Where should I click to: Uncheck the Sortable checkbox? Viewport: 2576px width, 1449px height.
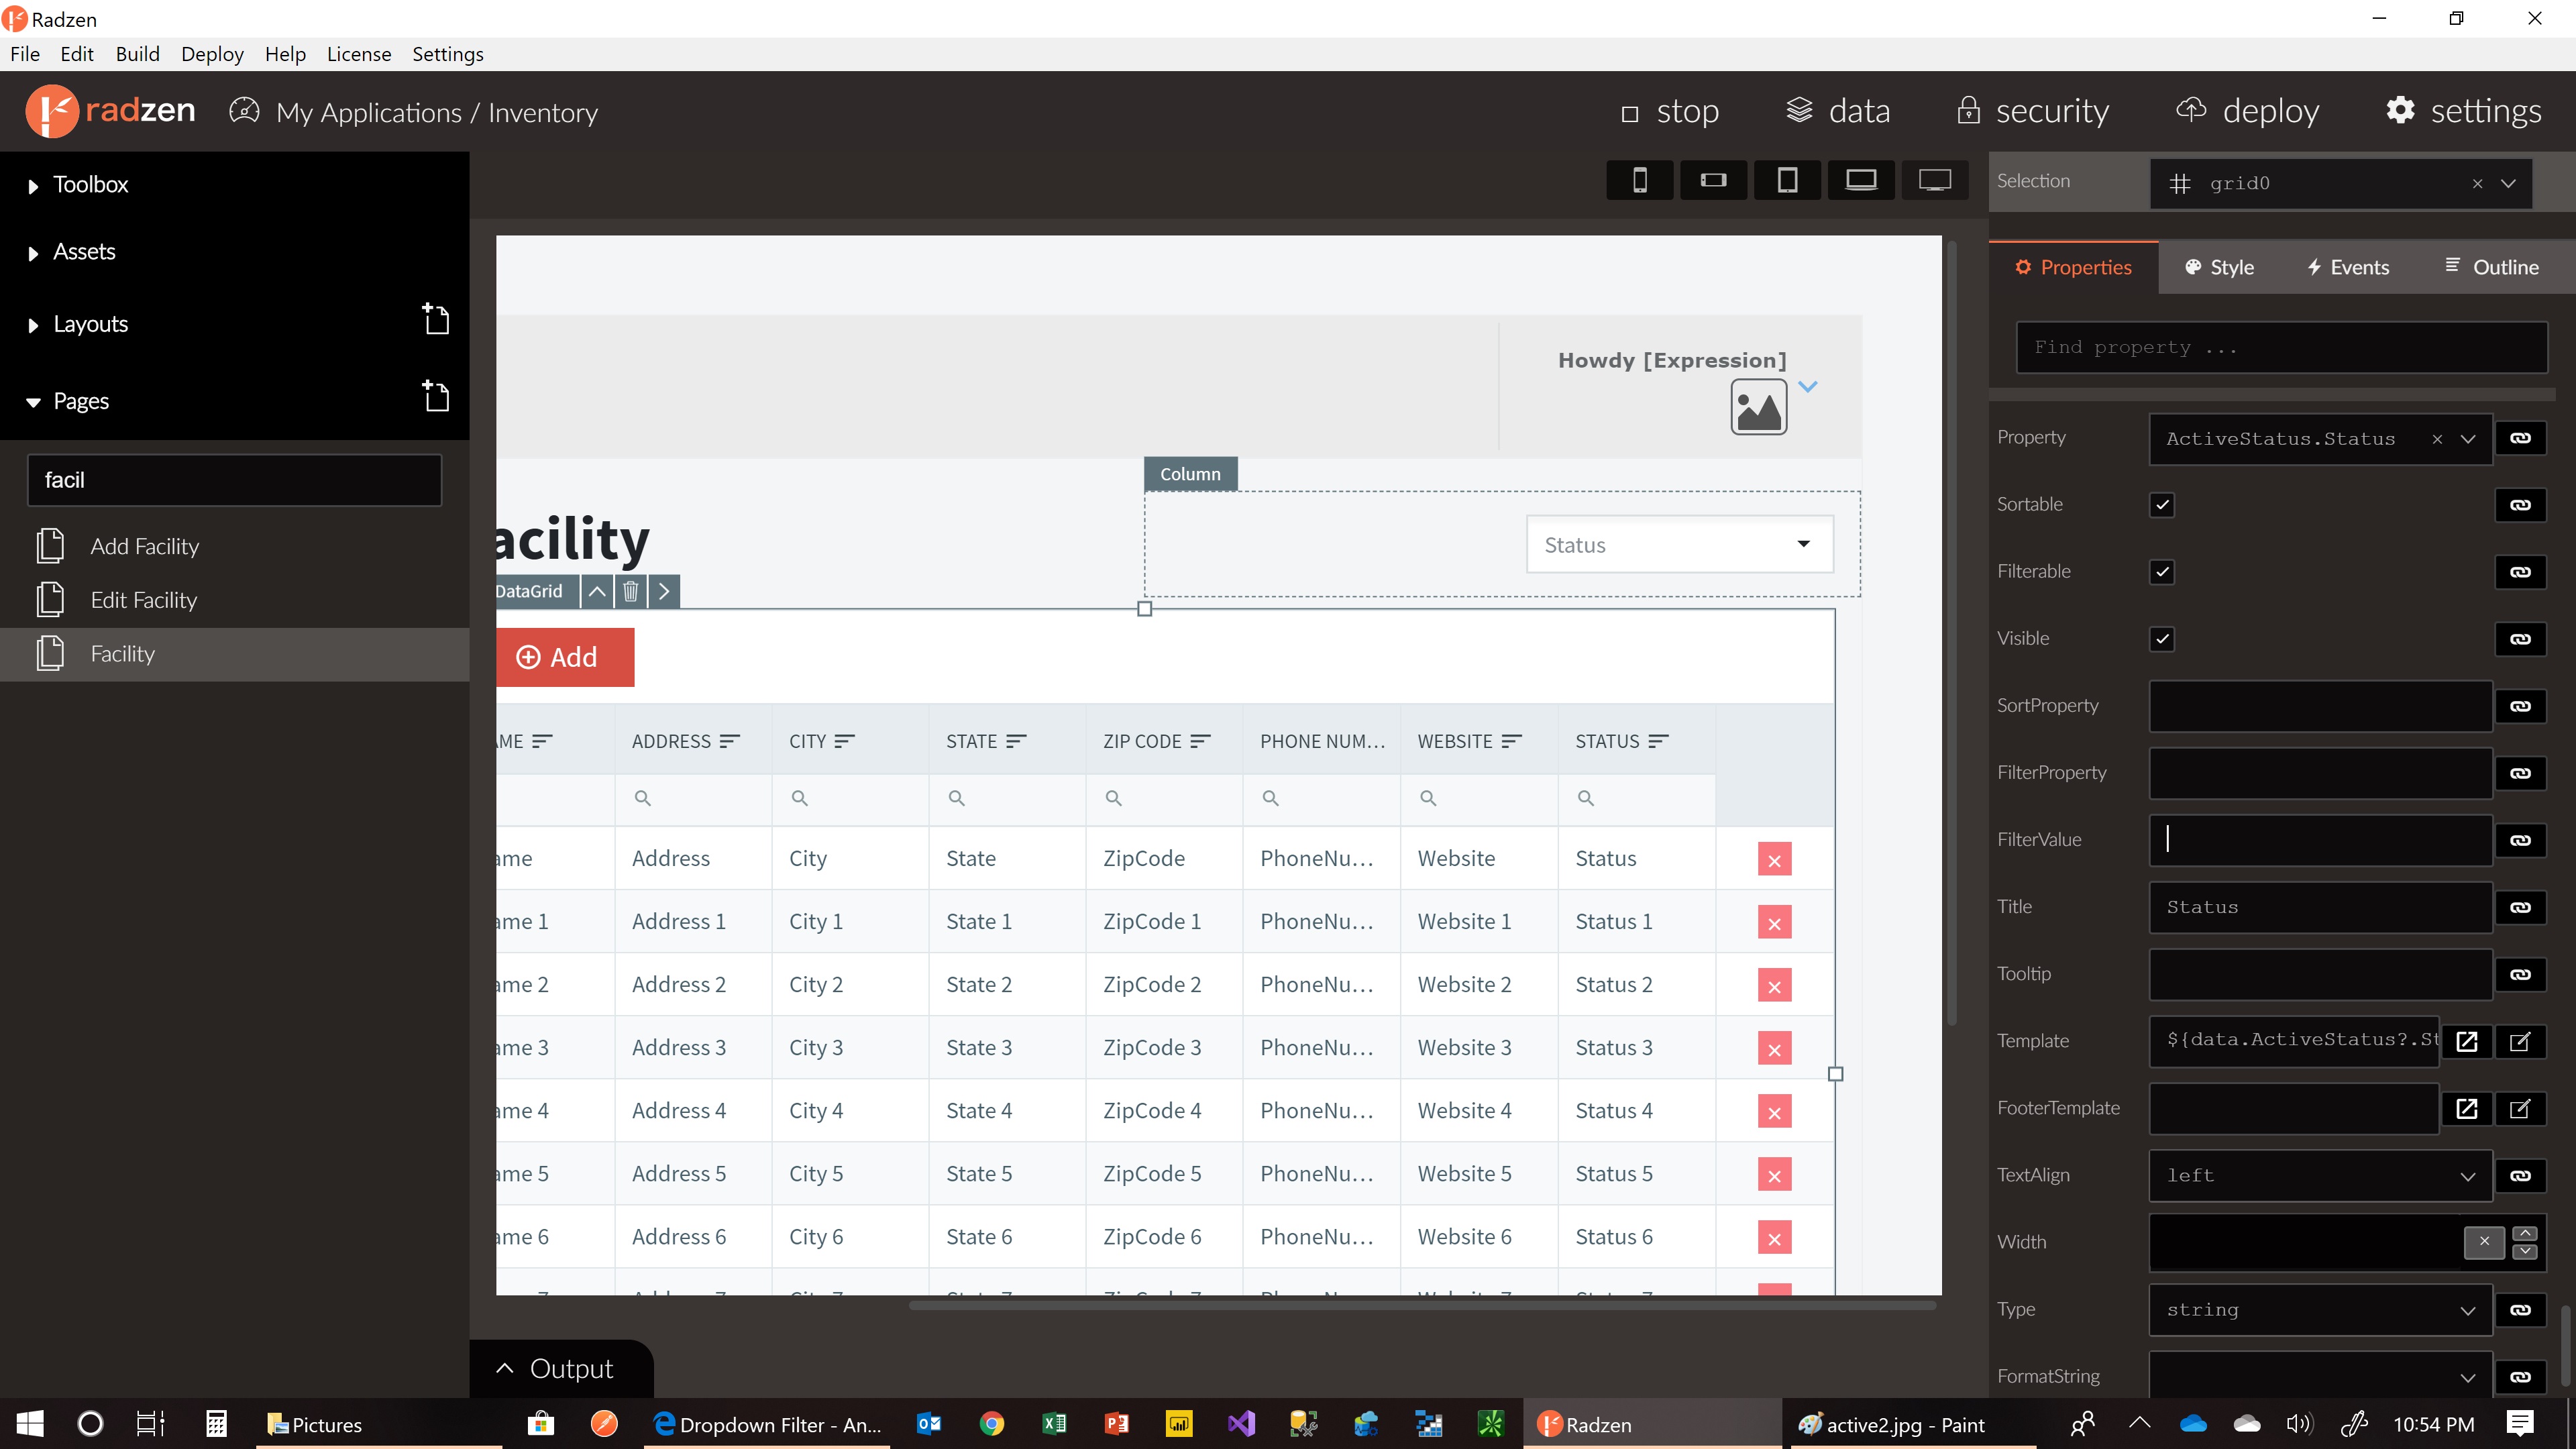pyautogui.click(x=2163, y=504)
